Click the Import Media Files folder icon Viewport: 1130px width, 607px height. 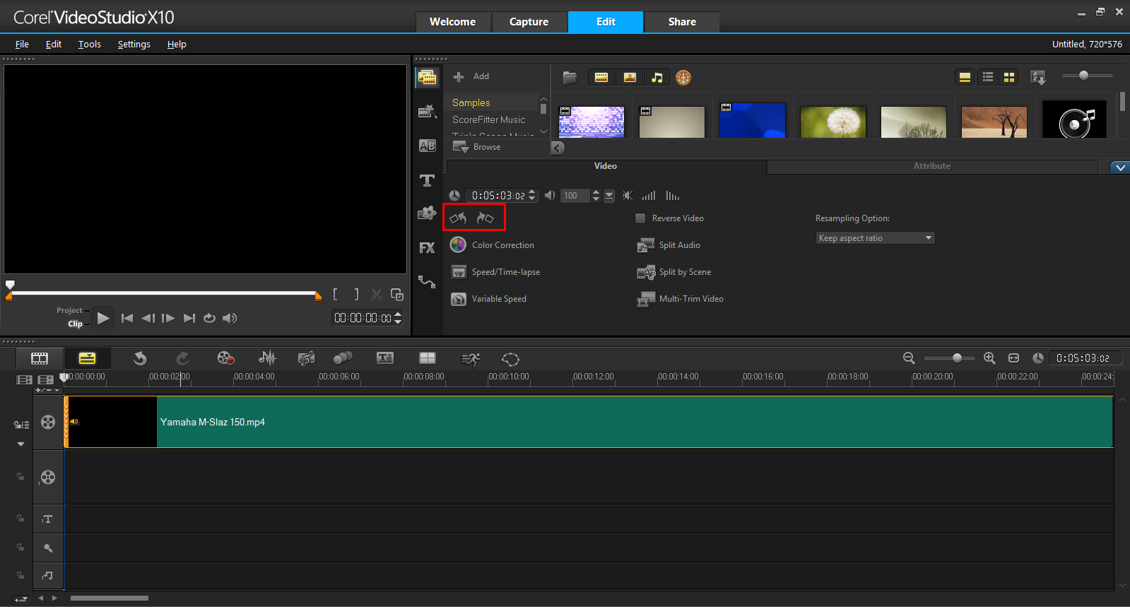[x=570, y=78]
